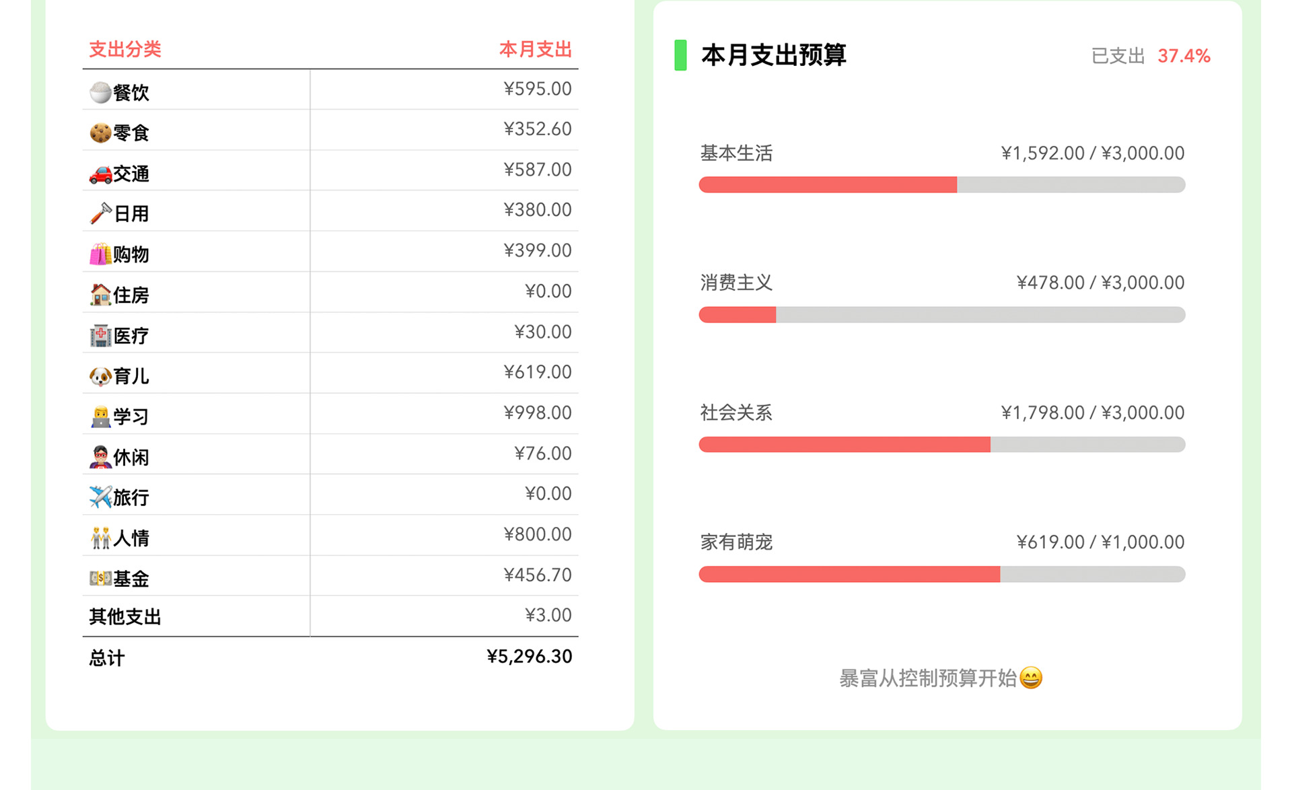This screenshot has width=1292, height=790.
Task: Open the 住房 house category icon
Action: click(x=100, y=295)
